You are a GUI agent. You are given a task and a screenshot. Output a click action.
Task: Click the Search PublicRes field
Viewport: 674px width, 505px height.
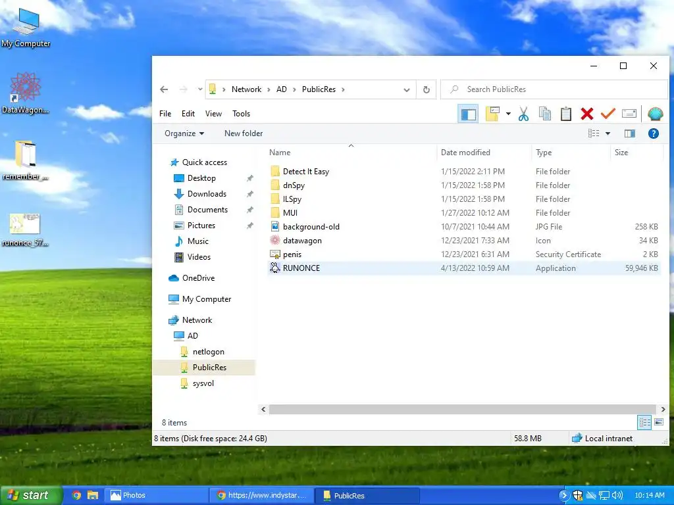click(x=554, y=89)
